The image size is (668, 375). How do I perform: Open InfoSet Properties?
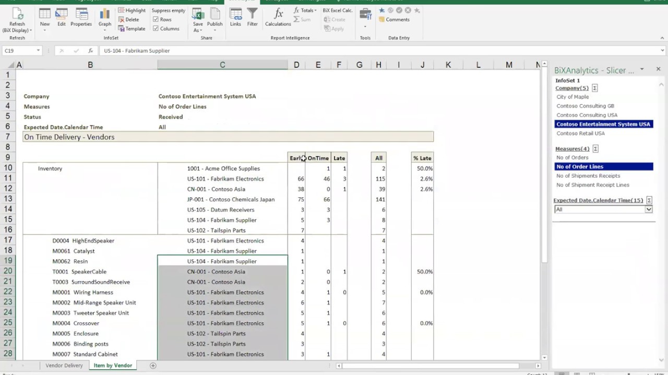click(81, 17)
